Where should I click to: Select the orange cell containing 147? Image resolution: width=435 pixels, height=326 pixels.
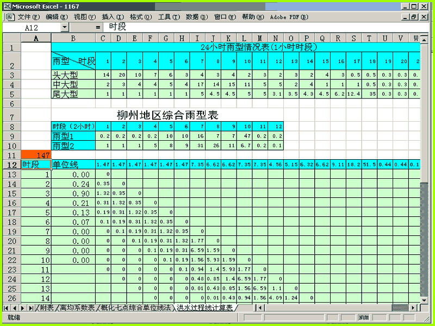click(36, 155)
